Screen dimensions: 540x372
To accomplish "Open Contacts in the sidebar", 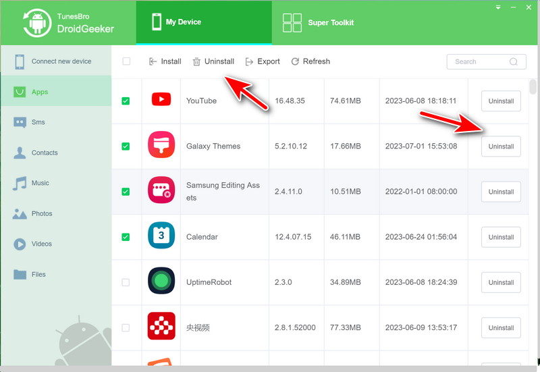I will point(56,153).
